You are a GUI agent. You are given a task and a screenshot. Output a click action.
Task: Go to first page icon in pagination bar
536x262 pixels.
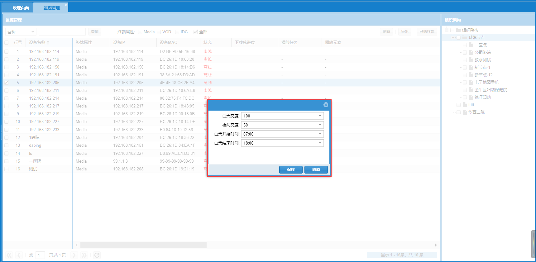[x=9, y=255]
